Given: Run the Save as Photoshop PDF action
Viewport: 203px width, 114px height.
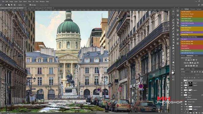Looking at the screenshot, I should click(x=192, y=32).
